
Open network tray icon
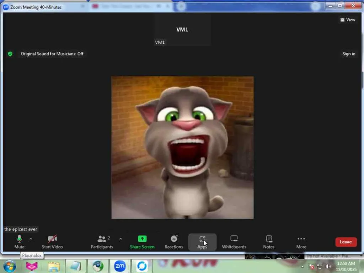click(320, 267)
